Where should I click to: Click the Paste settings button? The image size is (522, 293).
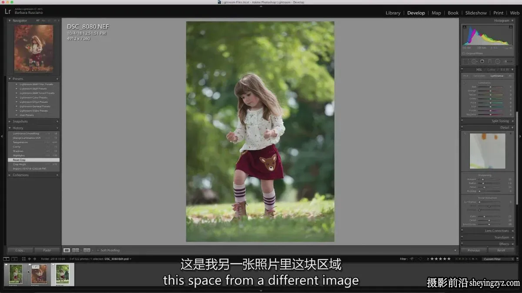(47, 250)
